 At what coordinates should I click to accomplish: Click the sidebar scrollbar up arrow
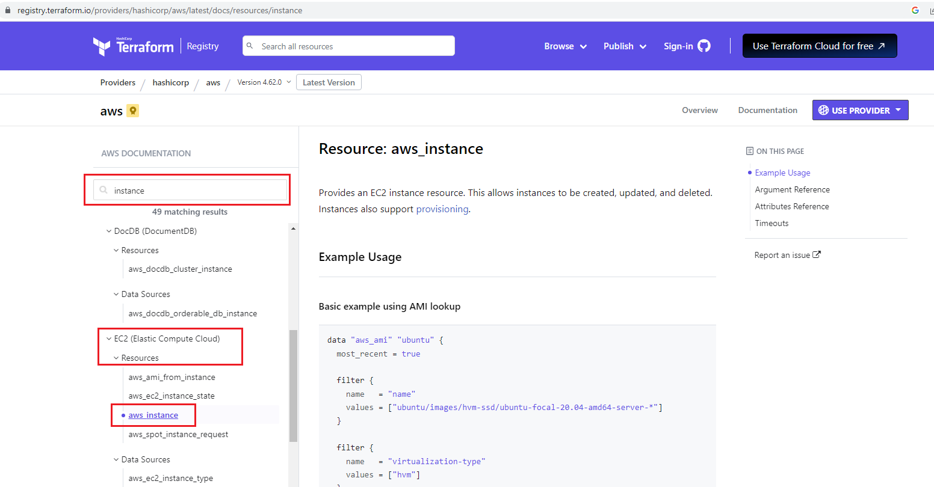click(293, 228)
